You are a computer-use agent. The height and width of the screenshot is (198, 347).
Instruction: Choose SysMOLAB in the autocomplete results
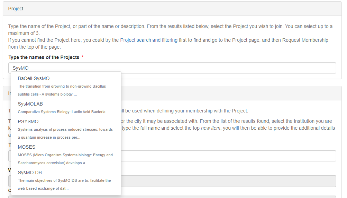click(x=30, y=104)
